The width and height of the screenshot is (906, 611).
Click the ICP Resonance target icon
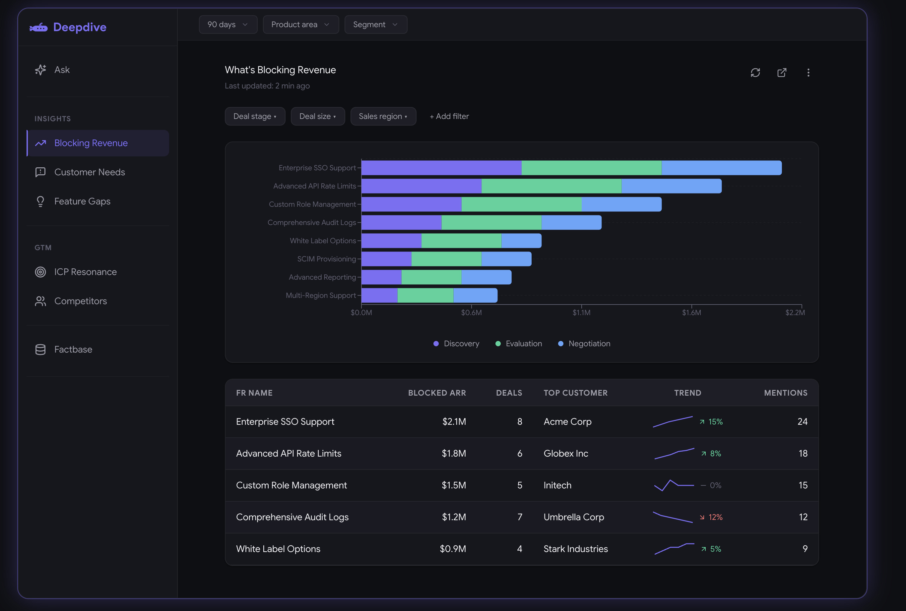40,272
